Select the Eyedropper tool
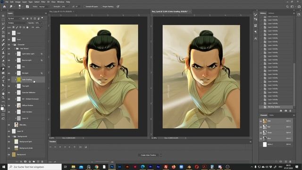302x170 pixels. point(3,40)
